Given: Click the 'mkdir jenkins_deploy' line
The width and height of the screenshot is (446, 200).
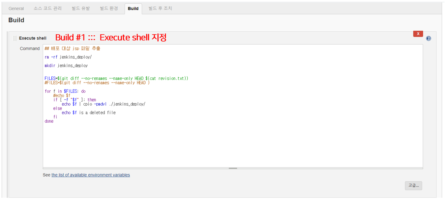Looking at the screenshot, I should (66, 66).
